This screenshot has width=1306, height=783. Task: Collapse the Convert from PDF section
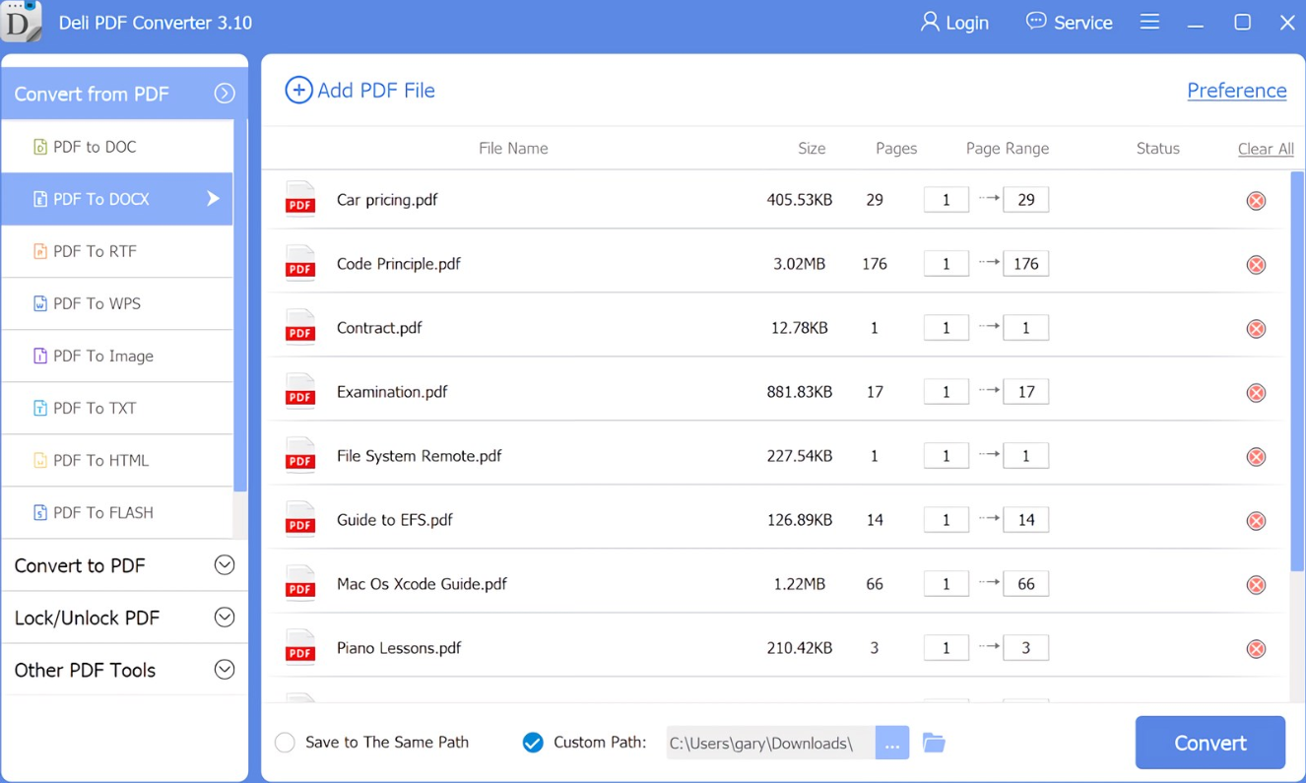tap(225, 94)
